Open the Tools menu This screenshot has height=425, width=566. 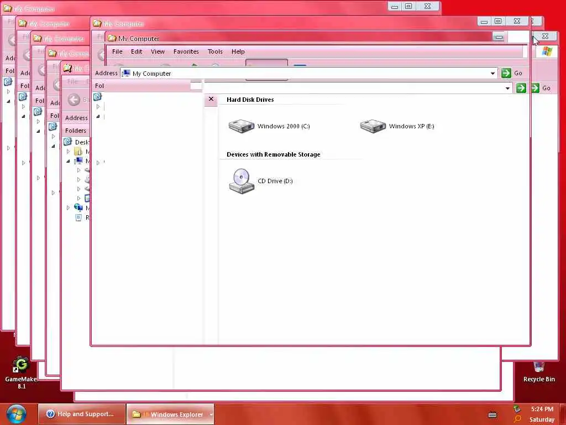coord(215,51)
